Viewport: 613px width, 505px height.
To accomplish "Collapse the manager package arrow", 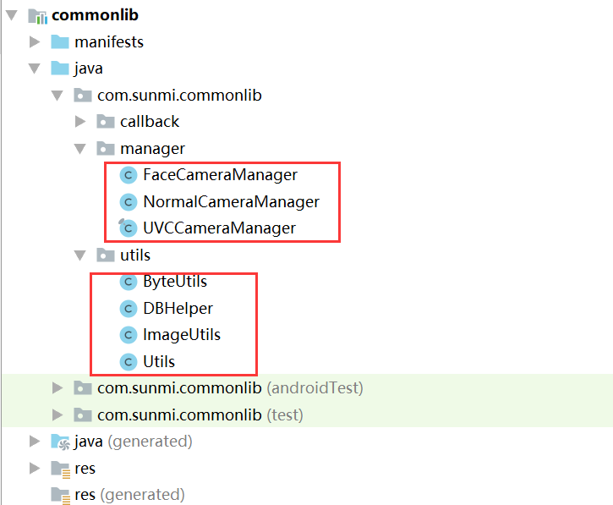I will coord(80,149).
